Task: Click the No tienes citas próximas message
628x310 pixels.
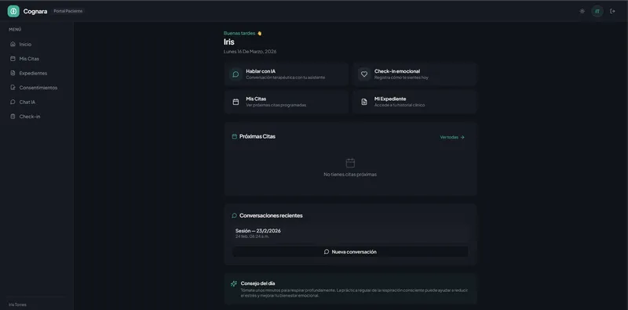Action: 350,175
